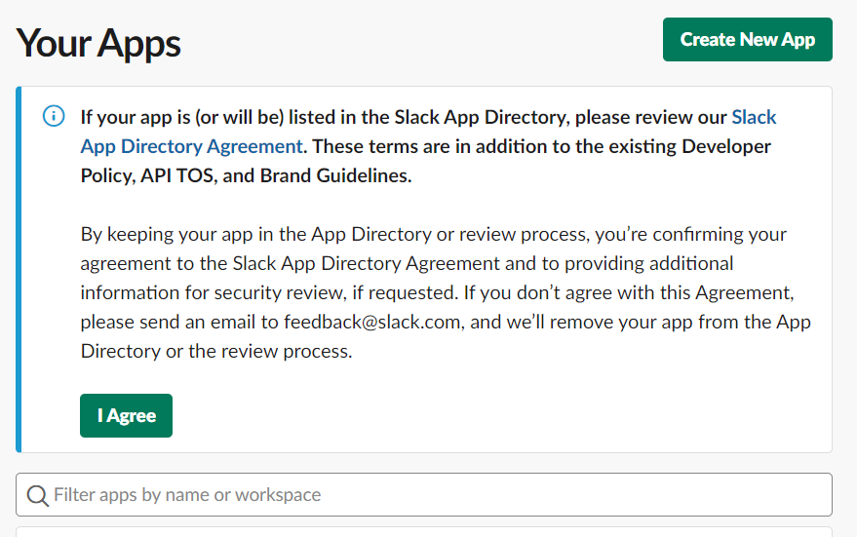Click the text 'By keeping your app in the App Directory'
The width and height of the screenshot is (857, 537).
(x=256, y=234)
